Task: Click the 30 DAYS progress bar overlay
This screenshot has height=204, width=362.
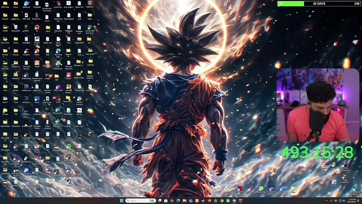Action: 319,4
